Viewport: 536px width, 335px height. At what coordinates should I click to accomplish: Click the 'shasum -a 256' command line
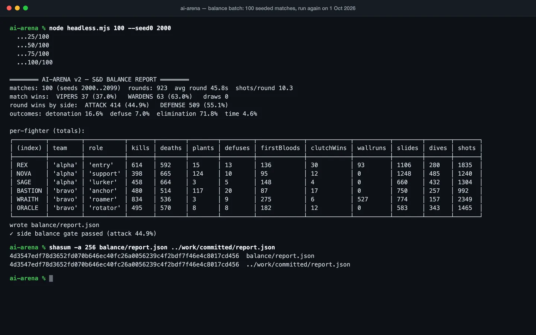pyautogui.click(x=162, y=247)
